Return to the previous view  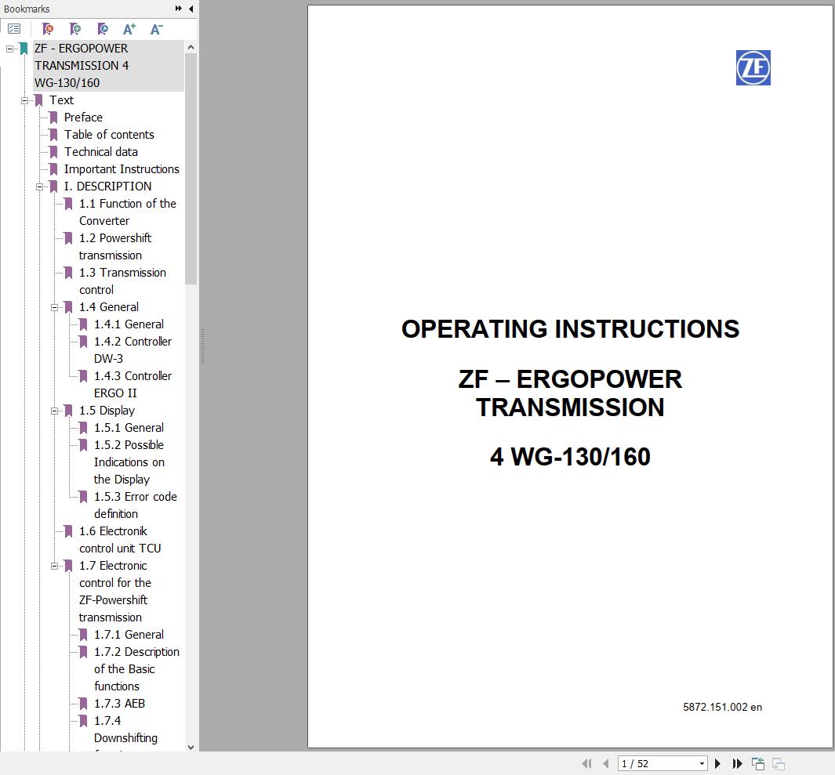tap(757, 763)
